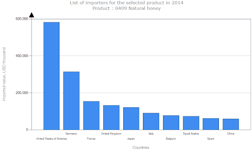Select the Belgium bar
The height and width of the screenshot is (151, 252).
[x=171, y=122]
